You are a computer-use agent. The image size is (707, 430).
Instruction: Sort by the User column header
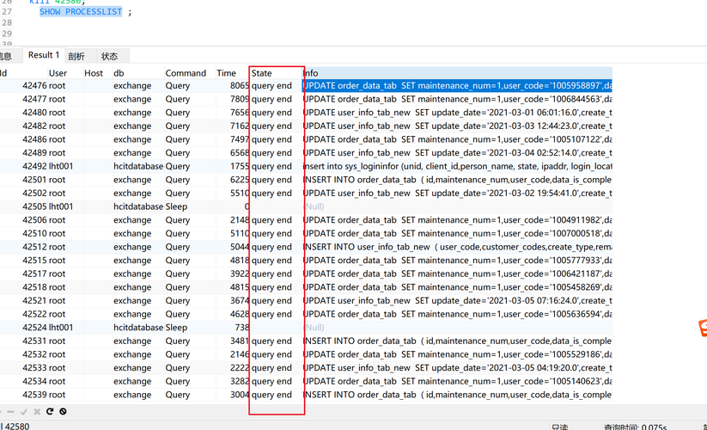point(58,73)
